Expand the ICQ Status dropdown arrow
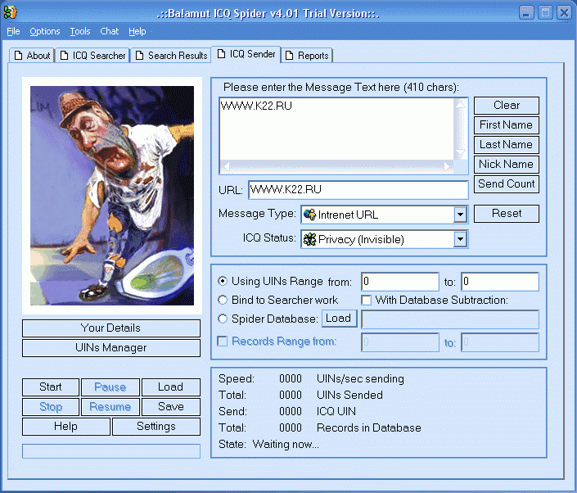The image size is (577, 493). [460, 239]
